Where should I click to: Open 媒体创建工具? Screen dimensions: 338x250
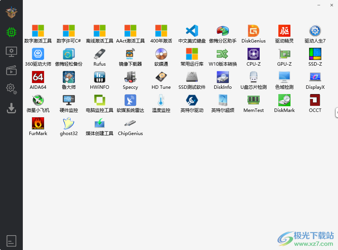[x=100, y=123]
